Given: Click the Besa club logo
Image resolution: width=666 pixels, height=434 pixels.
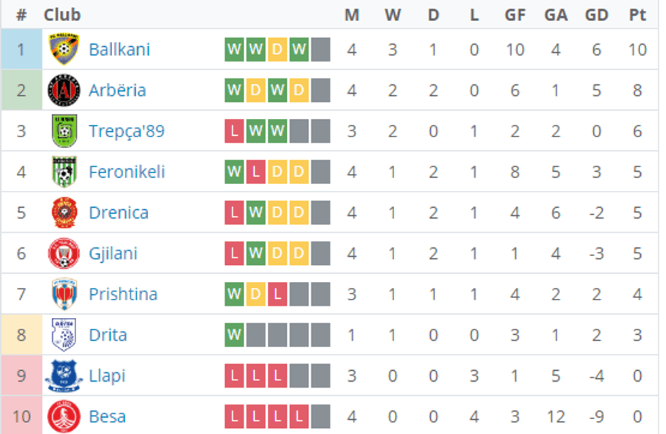Looking at the screenshot, I should click(x=64, y=416).
